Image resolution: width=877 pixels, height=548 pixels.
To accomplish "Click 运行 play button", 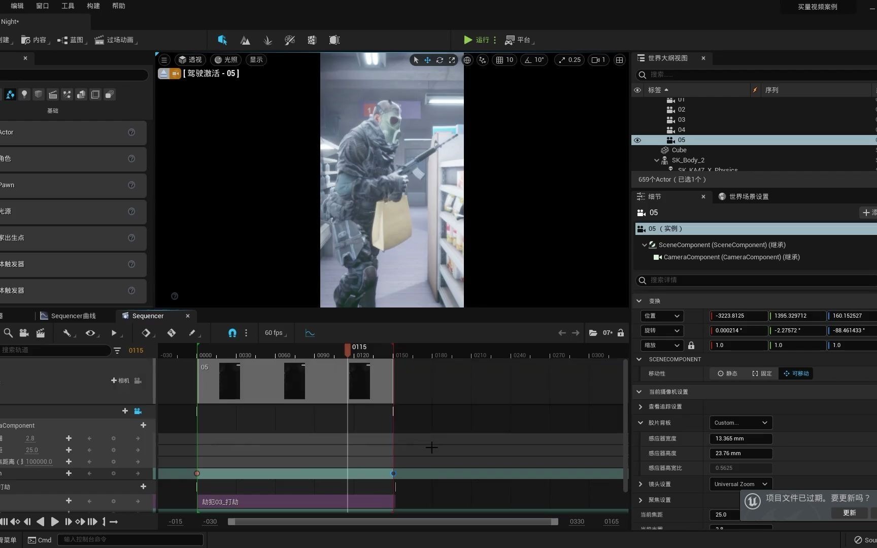I will pos(477,40).
